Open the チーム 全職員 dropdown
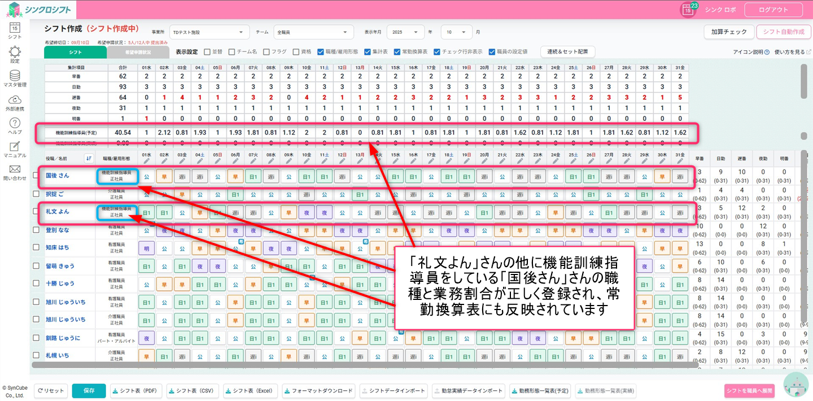Screen dimensions: 813x401 pos(313,32)
